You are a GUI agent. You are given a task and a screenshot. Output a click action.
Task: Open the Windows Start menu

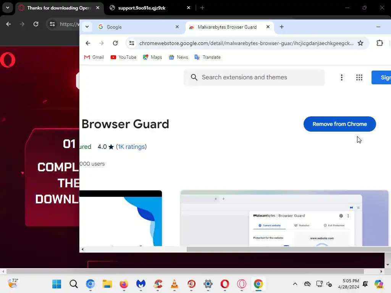[57, 284]
